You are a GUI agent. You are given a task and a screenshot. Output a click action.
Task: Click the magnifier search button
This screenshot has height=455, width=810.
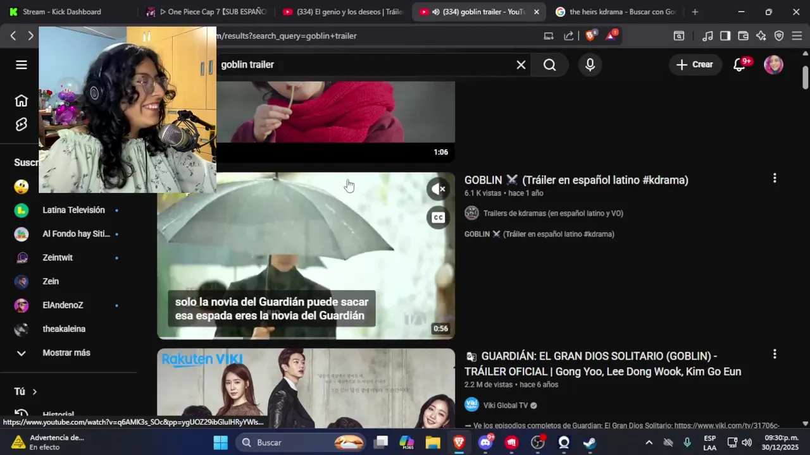[x=549, y=64]
